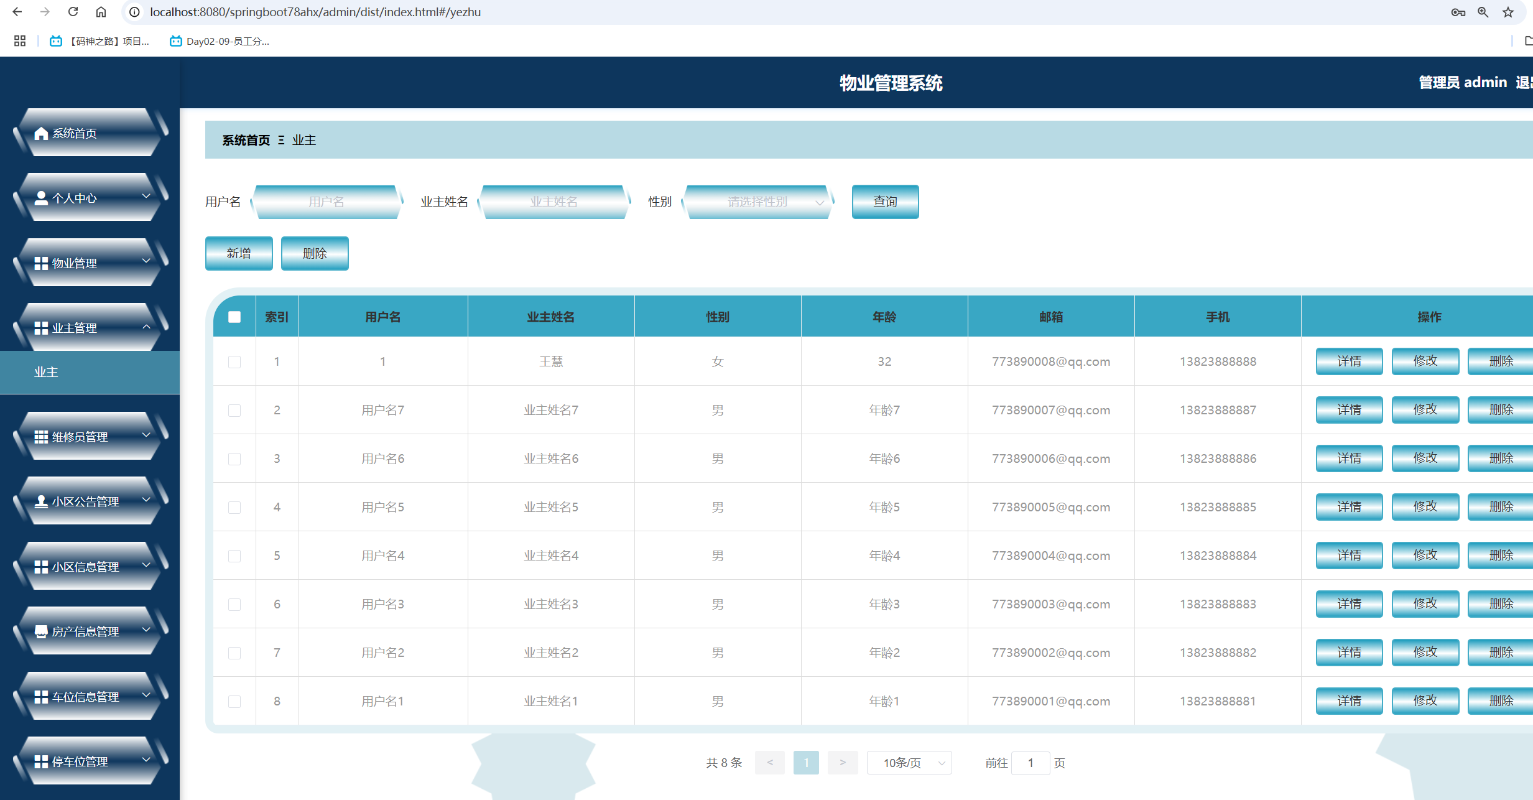Check the row checkbox for 用户名2
The image size is (1533, 800).
pos(234,653)
